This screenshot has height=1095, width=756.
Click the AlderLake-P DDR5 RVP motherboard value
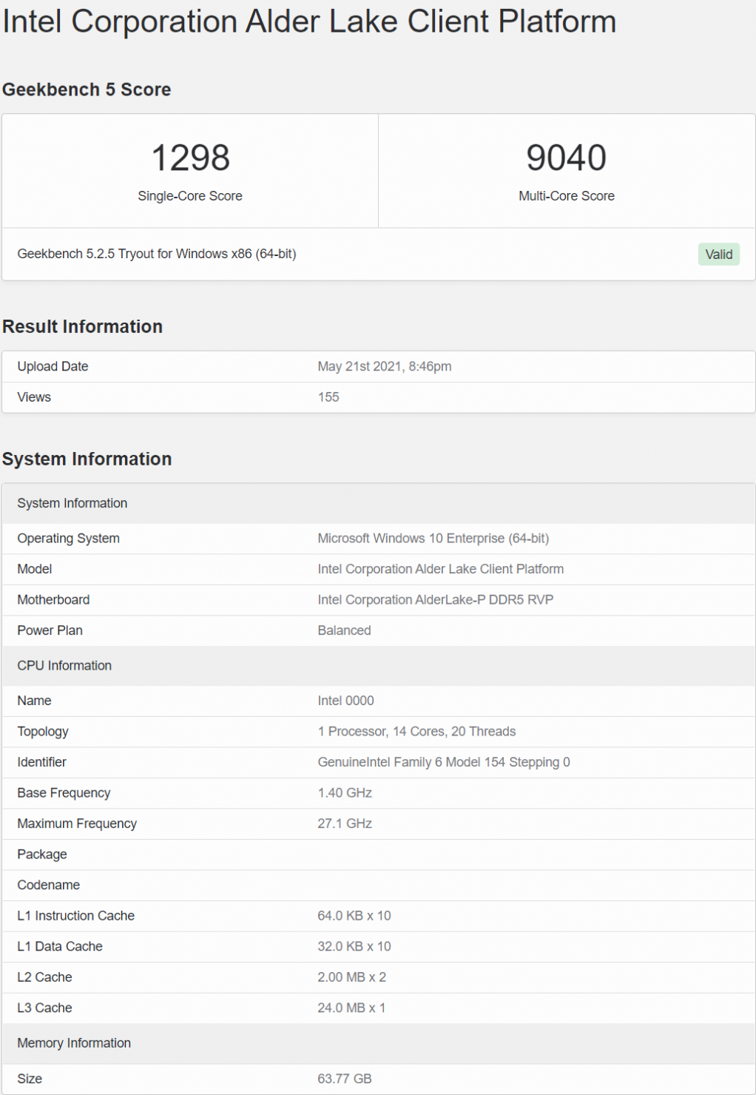(x=435, y=600)
